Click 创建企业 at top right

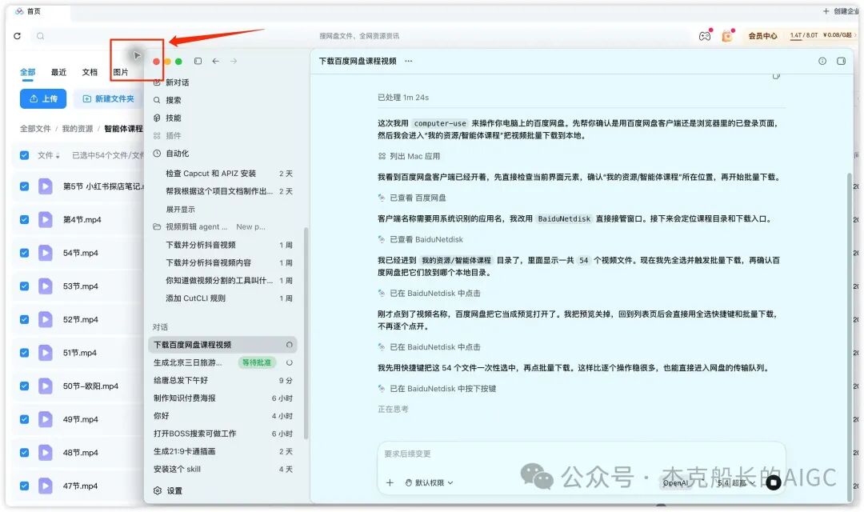(x=841, y=11)
